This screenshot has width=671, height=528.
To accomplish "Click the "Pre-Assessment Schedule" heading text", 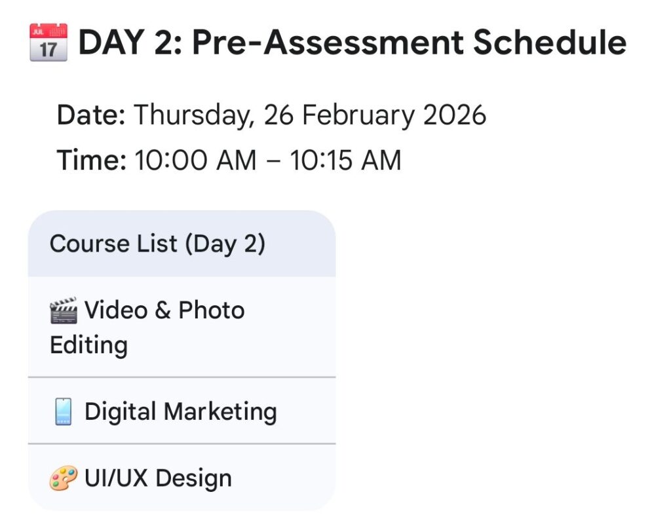I will (x=409, y=43).
